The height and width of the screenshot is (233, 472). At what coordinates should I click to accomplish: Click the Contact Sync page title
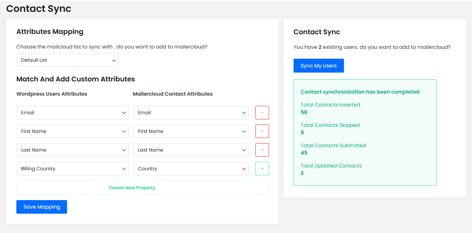(38, 8)
